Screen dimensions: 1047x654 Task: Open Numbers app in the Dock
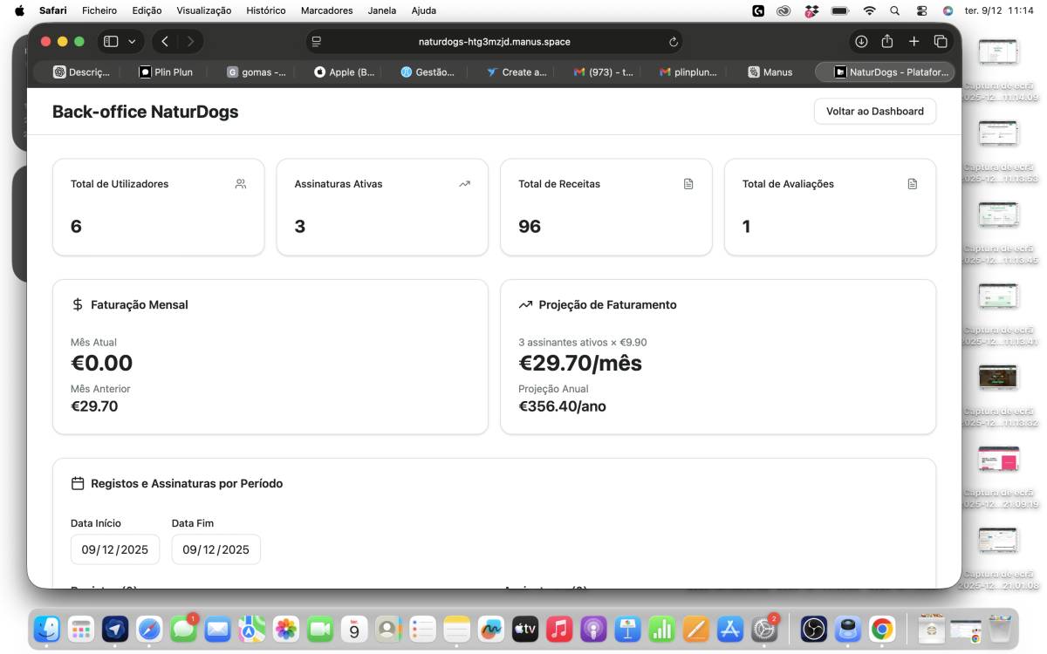click(661, 629)
